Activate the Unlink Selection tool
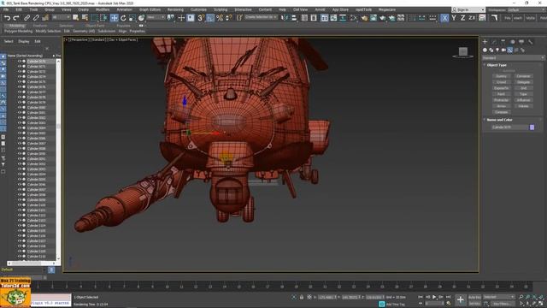 coord(36,18)
